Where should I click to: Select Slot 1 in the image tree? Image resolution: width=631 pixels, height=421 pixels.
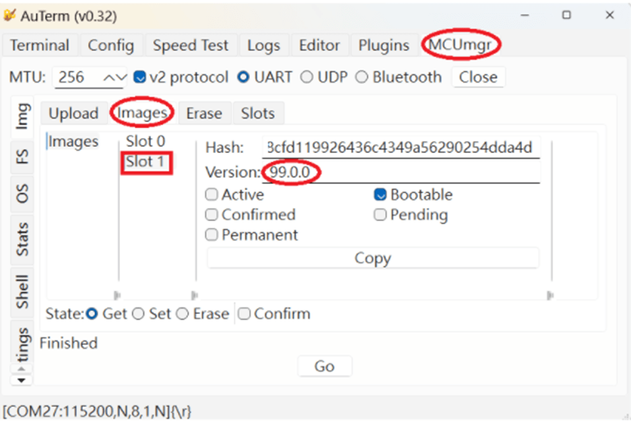(145, 162)
